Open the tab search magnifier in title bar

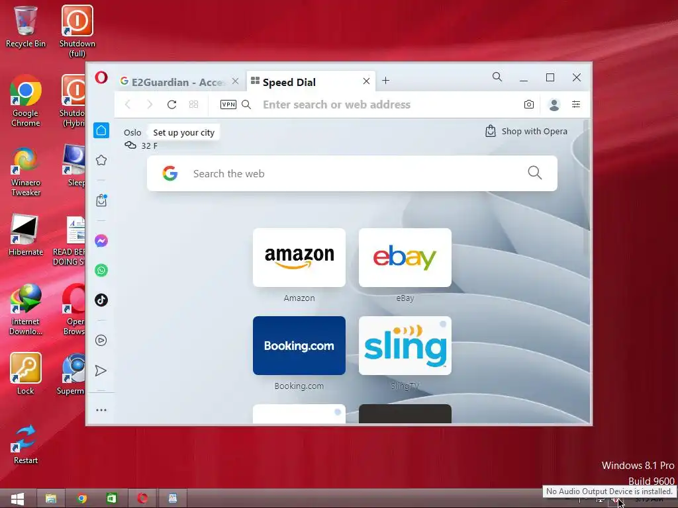coord(497,77)
